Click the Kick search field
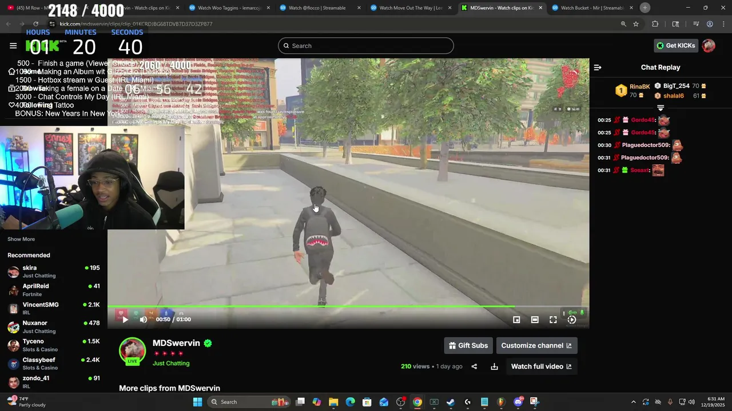Screen dimensions: 732x411 tap(366, 46)
